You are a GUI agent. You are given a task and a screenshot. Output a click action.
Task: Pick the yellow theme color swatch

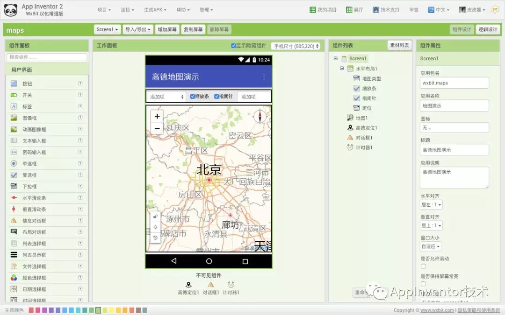click(112, 310)
